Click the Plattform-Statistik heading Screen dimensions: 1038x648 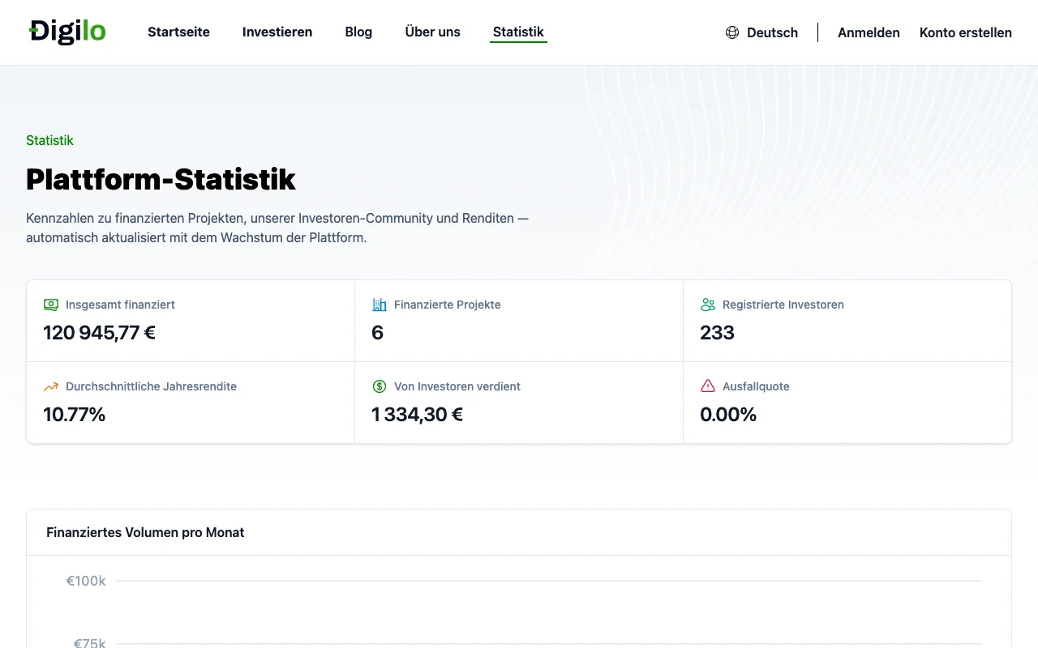click(x=161, y=179)
